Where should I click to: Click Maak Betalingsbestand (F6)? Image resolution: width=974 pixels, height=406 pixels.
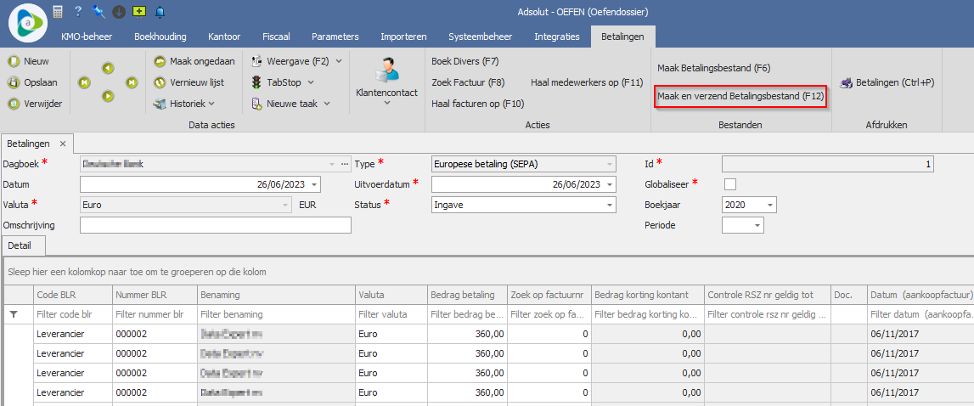713,68
